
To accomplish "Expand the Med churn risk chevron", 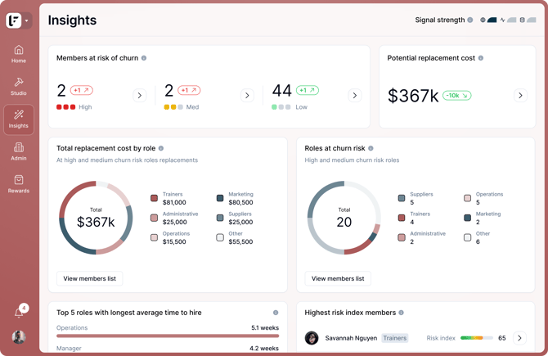I will [x=247, y=96].
